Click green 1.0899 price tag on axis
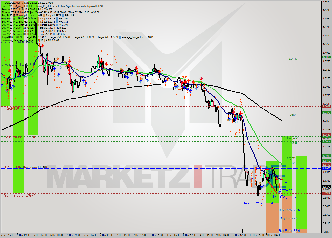 (326, 161)
